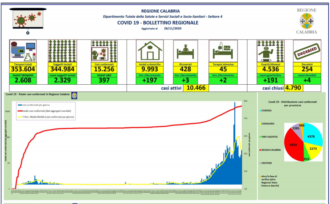Select the COSENZA cyan legend swatch
Image resolution: width=330 pixels, height=204 pixels.
click(x=260, y=111)
